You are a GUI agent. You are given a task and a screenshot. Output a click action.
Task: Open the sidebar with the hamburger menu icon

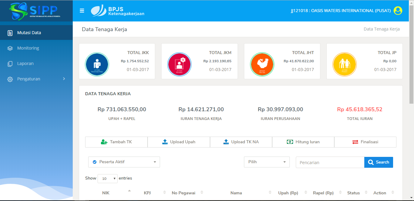pyautogui.click(x=82, y=10)
